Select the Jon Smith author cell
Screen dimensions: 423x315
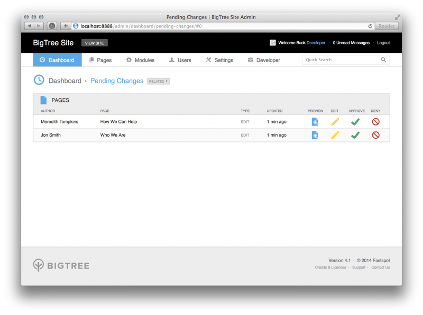tap(50, 135)
